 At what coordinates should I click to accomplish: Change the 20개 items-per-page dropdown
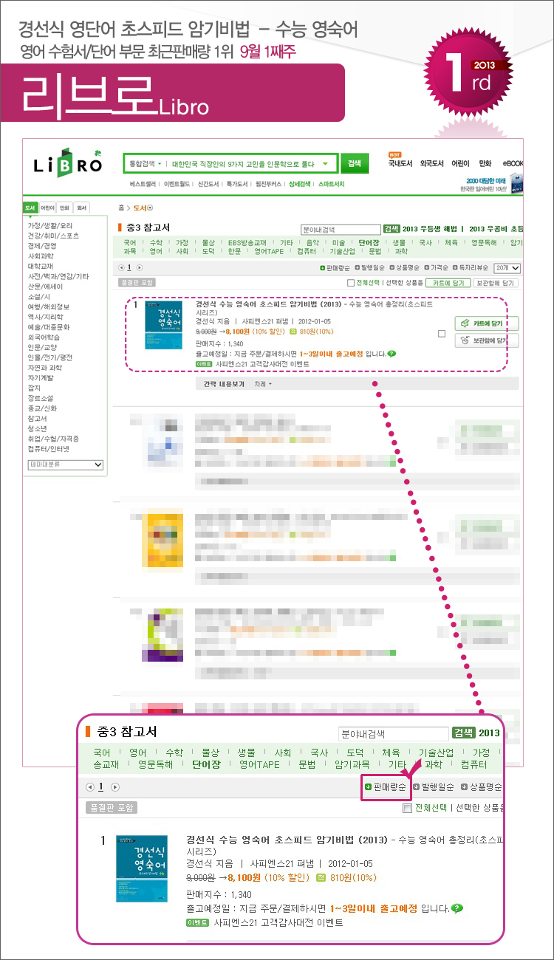507,268
